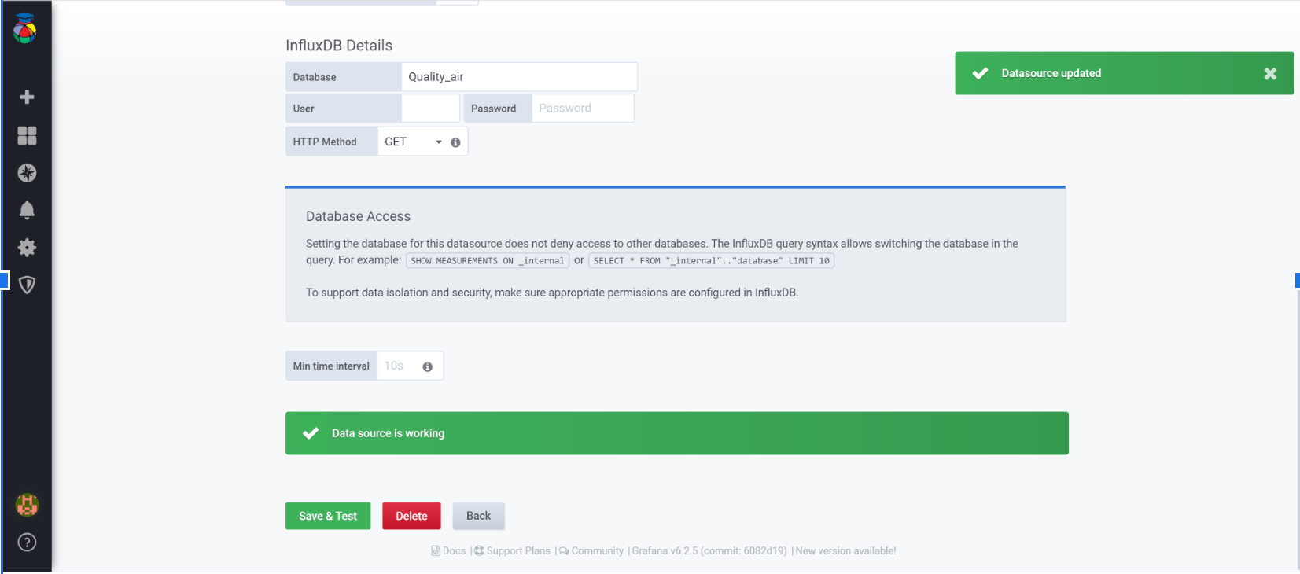The width and height of the screenshot is (1300, 574).
Task: Click the Back button
Action: tap(478, 516)
